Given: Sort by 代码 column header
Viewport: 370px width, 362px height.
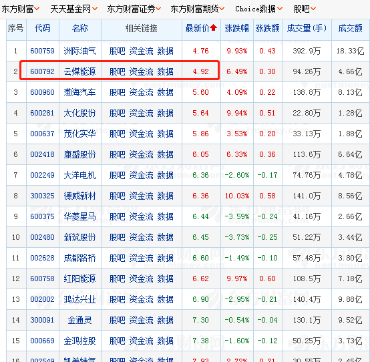Looking at the screenshot, I should [x=43, y=28].
